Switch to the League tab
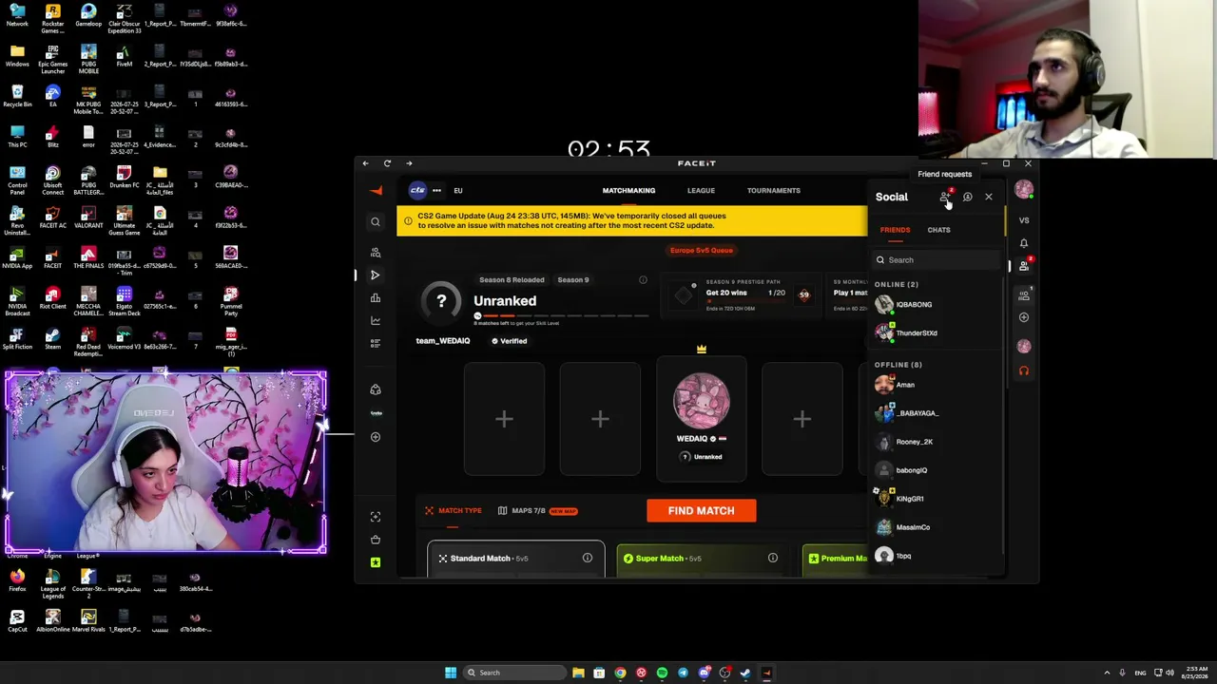Image resolution: width=1217 pixels, height=684 pixels. [x=701, y=191]
